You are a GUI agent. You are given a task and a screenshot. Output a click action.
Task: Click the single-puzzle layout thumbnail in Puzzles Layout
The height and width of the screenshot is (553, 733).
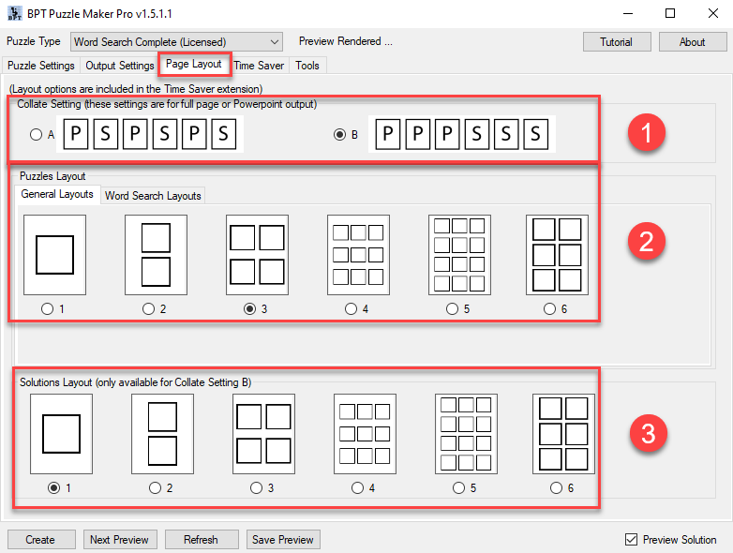[54, 254]
